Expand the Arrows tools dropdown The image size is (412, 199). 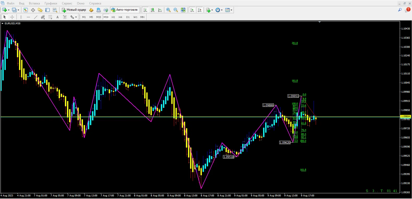pos(76,17)
